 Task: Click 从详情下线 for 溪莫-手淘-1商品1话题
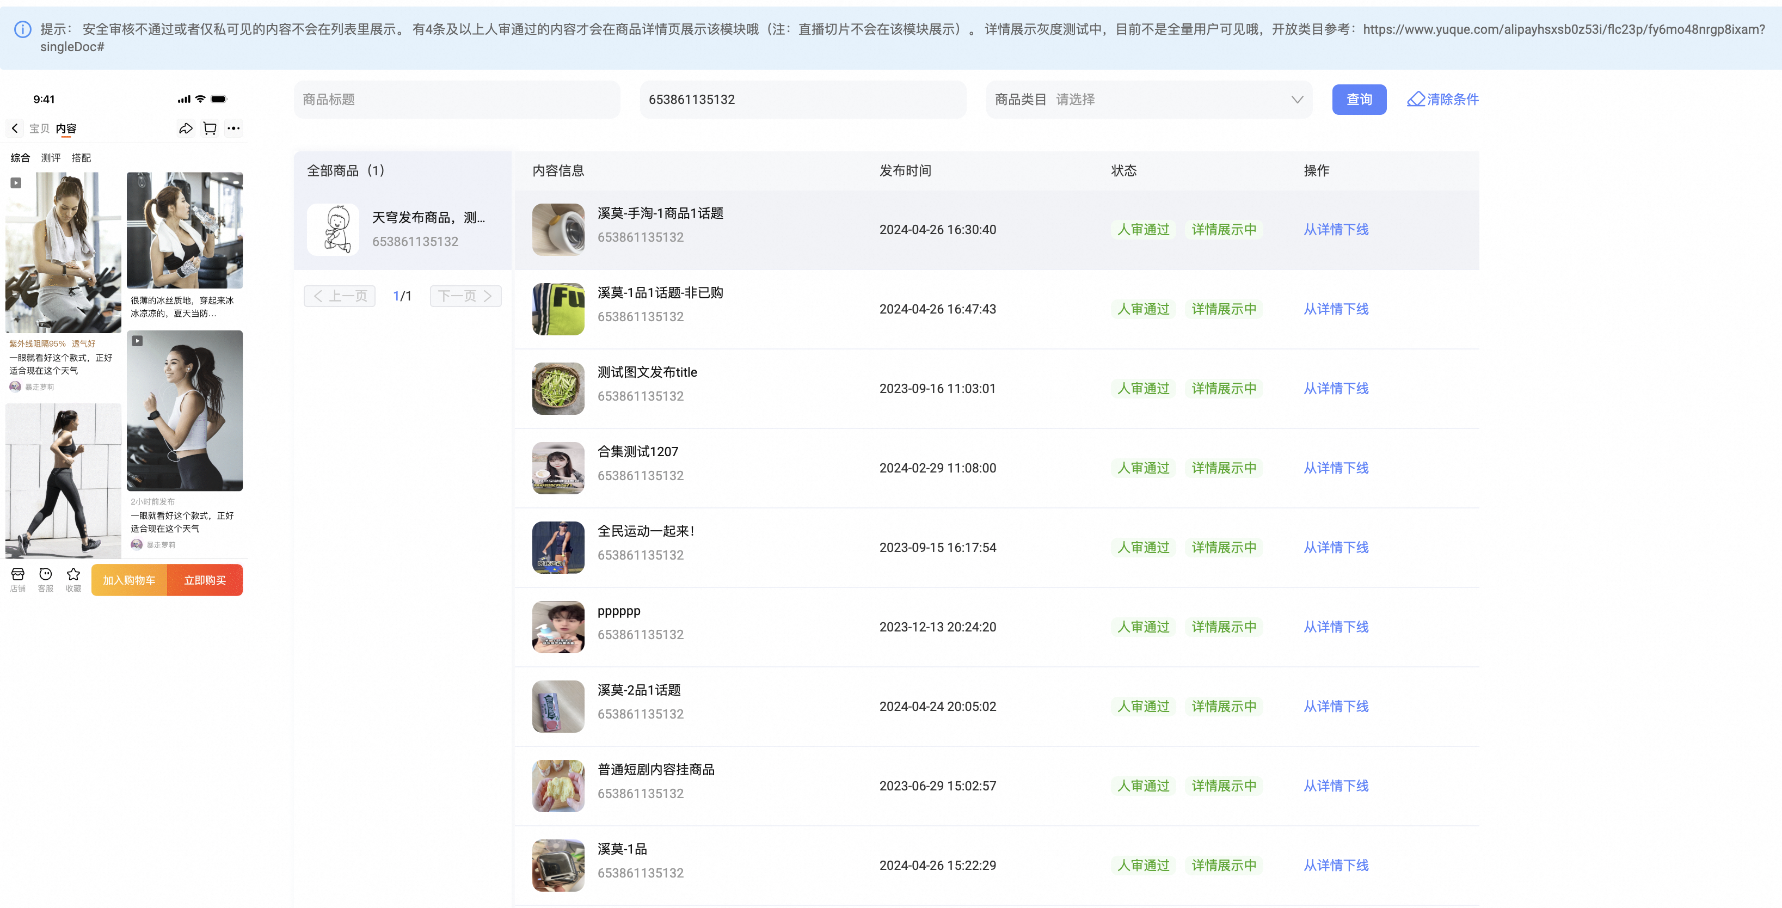(1336, 229)
